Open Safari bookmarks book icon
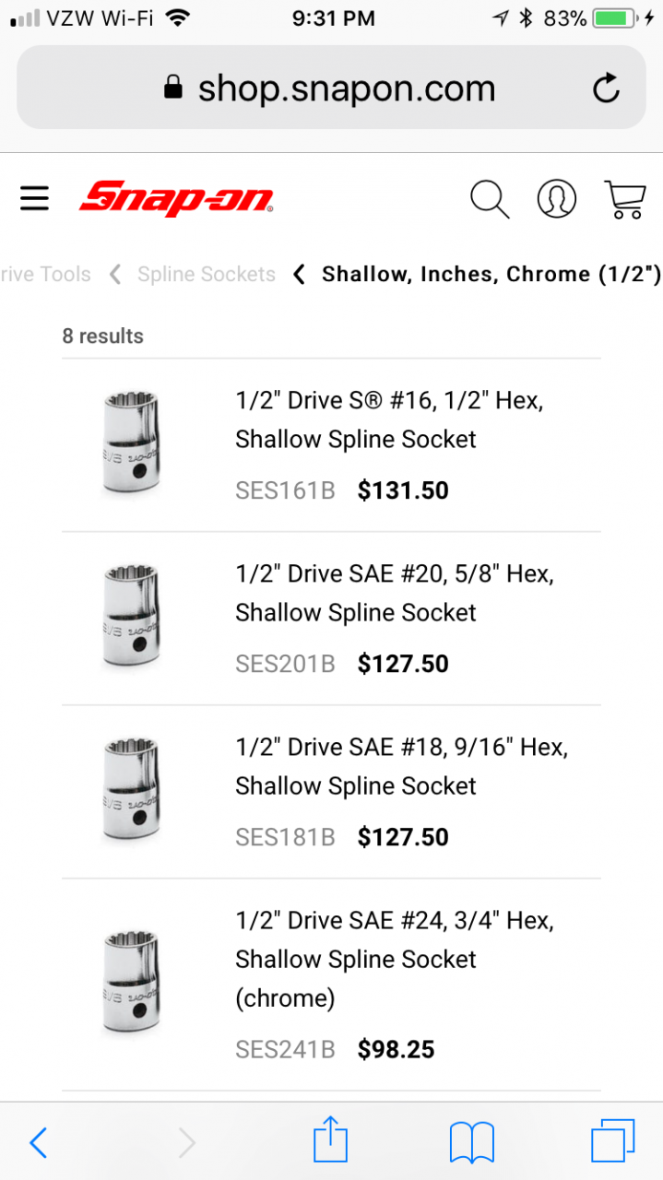Image resolution: width=663 pixels, height=1180 pixels. (472, 1142)
